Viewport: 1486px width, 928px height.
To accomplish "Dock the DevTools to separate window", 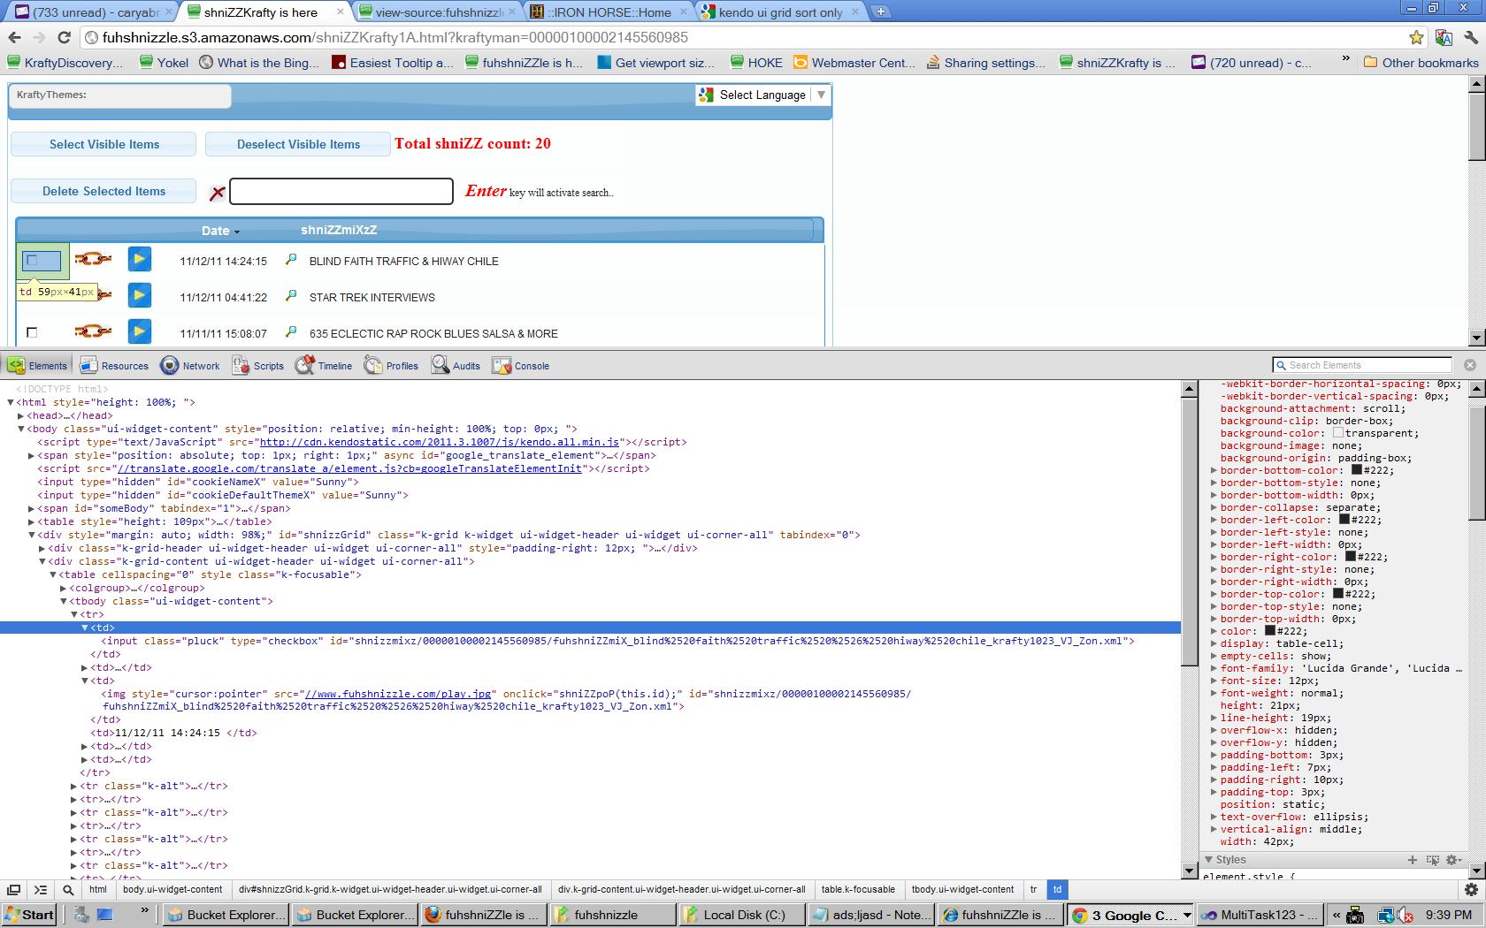I will pyautogui.click(x=13, y=890).
